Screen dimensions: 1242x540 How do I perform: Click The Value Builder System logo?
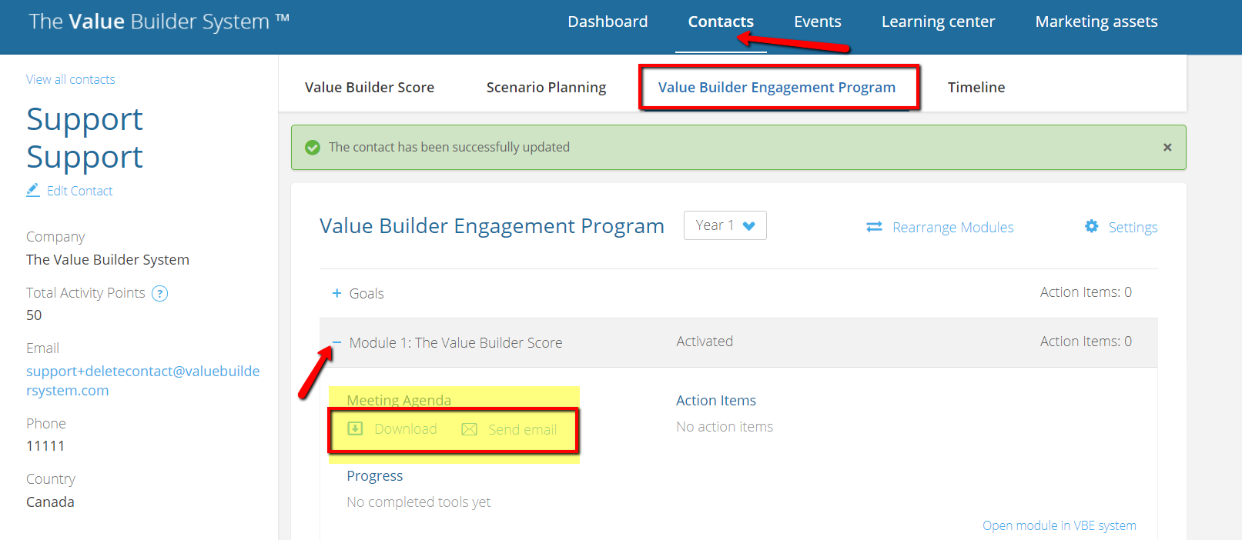159,22
